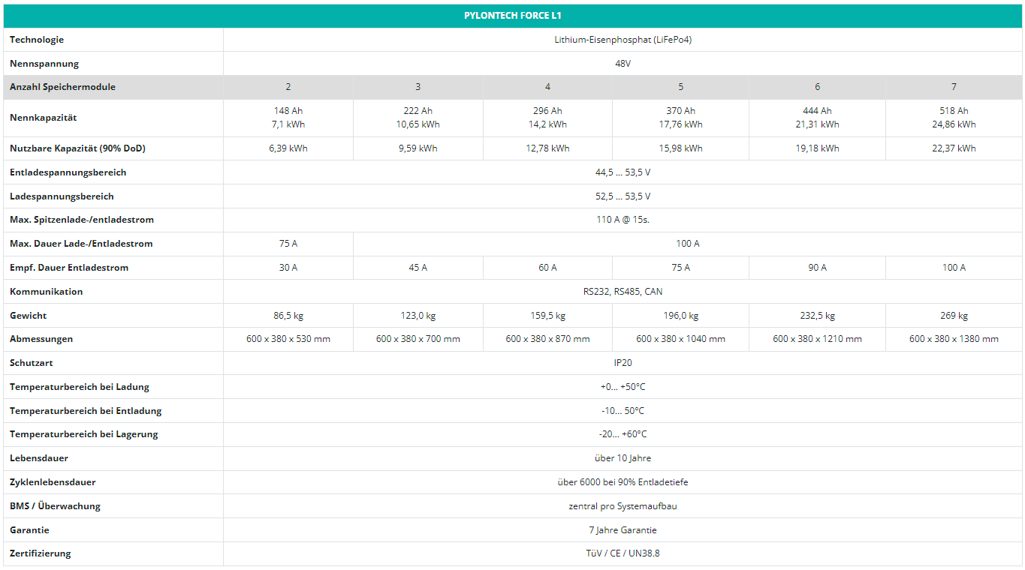The width and height of the screenshot is (1025, 570).
Task: Click the IP20 protection class value
Action: click(623, 363)
